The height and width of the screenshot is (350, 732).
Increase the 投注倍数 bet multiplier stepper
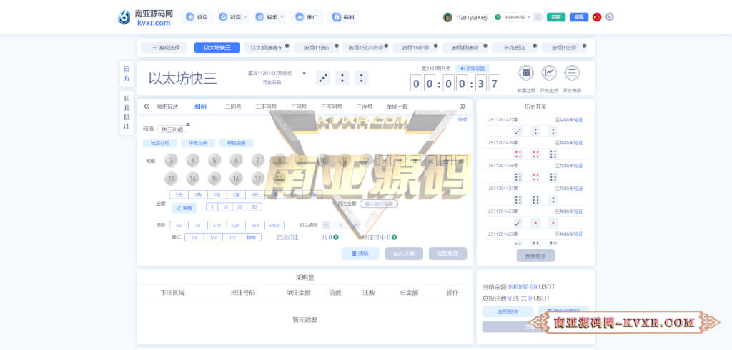pyautogui.click(x=356, y=225)
